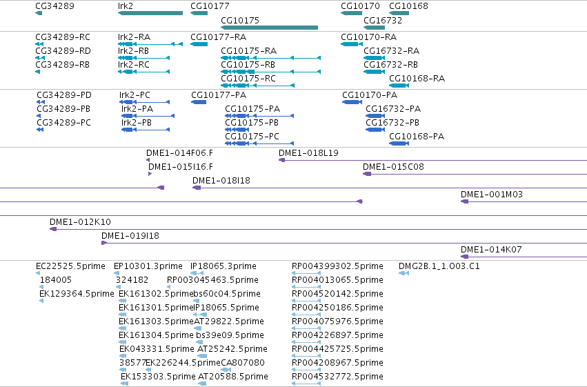587x387 pixels.
Task: Click EST IP18065.3prime
Action: coord(223,266)
